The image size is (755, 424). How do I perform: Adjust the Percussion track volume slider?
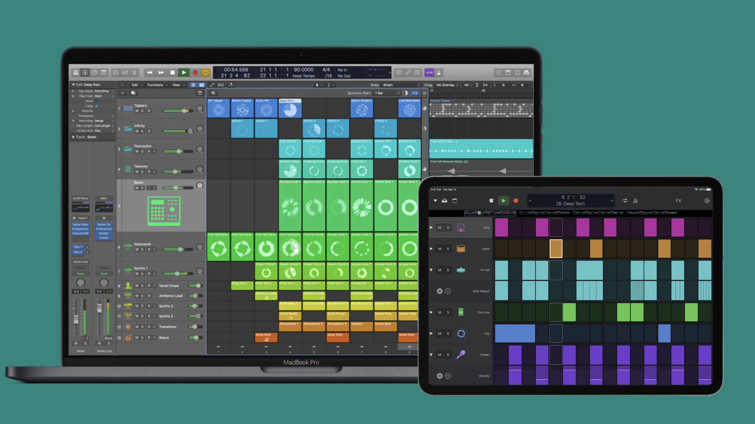coord(179,151)
